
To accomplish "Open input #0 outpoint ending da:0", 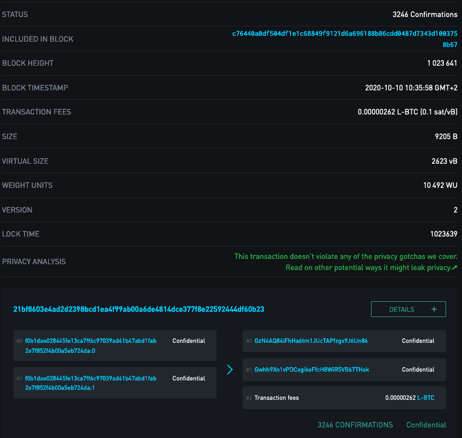I will 91,345.
